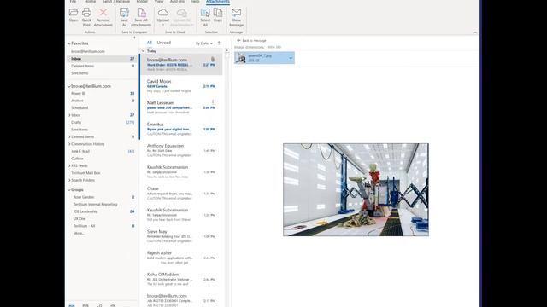Collapse the Groups section
Screen dimensions: 547x307
69,190
